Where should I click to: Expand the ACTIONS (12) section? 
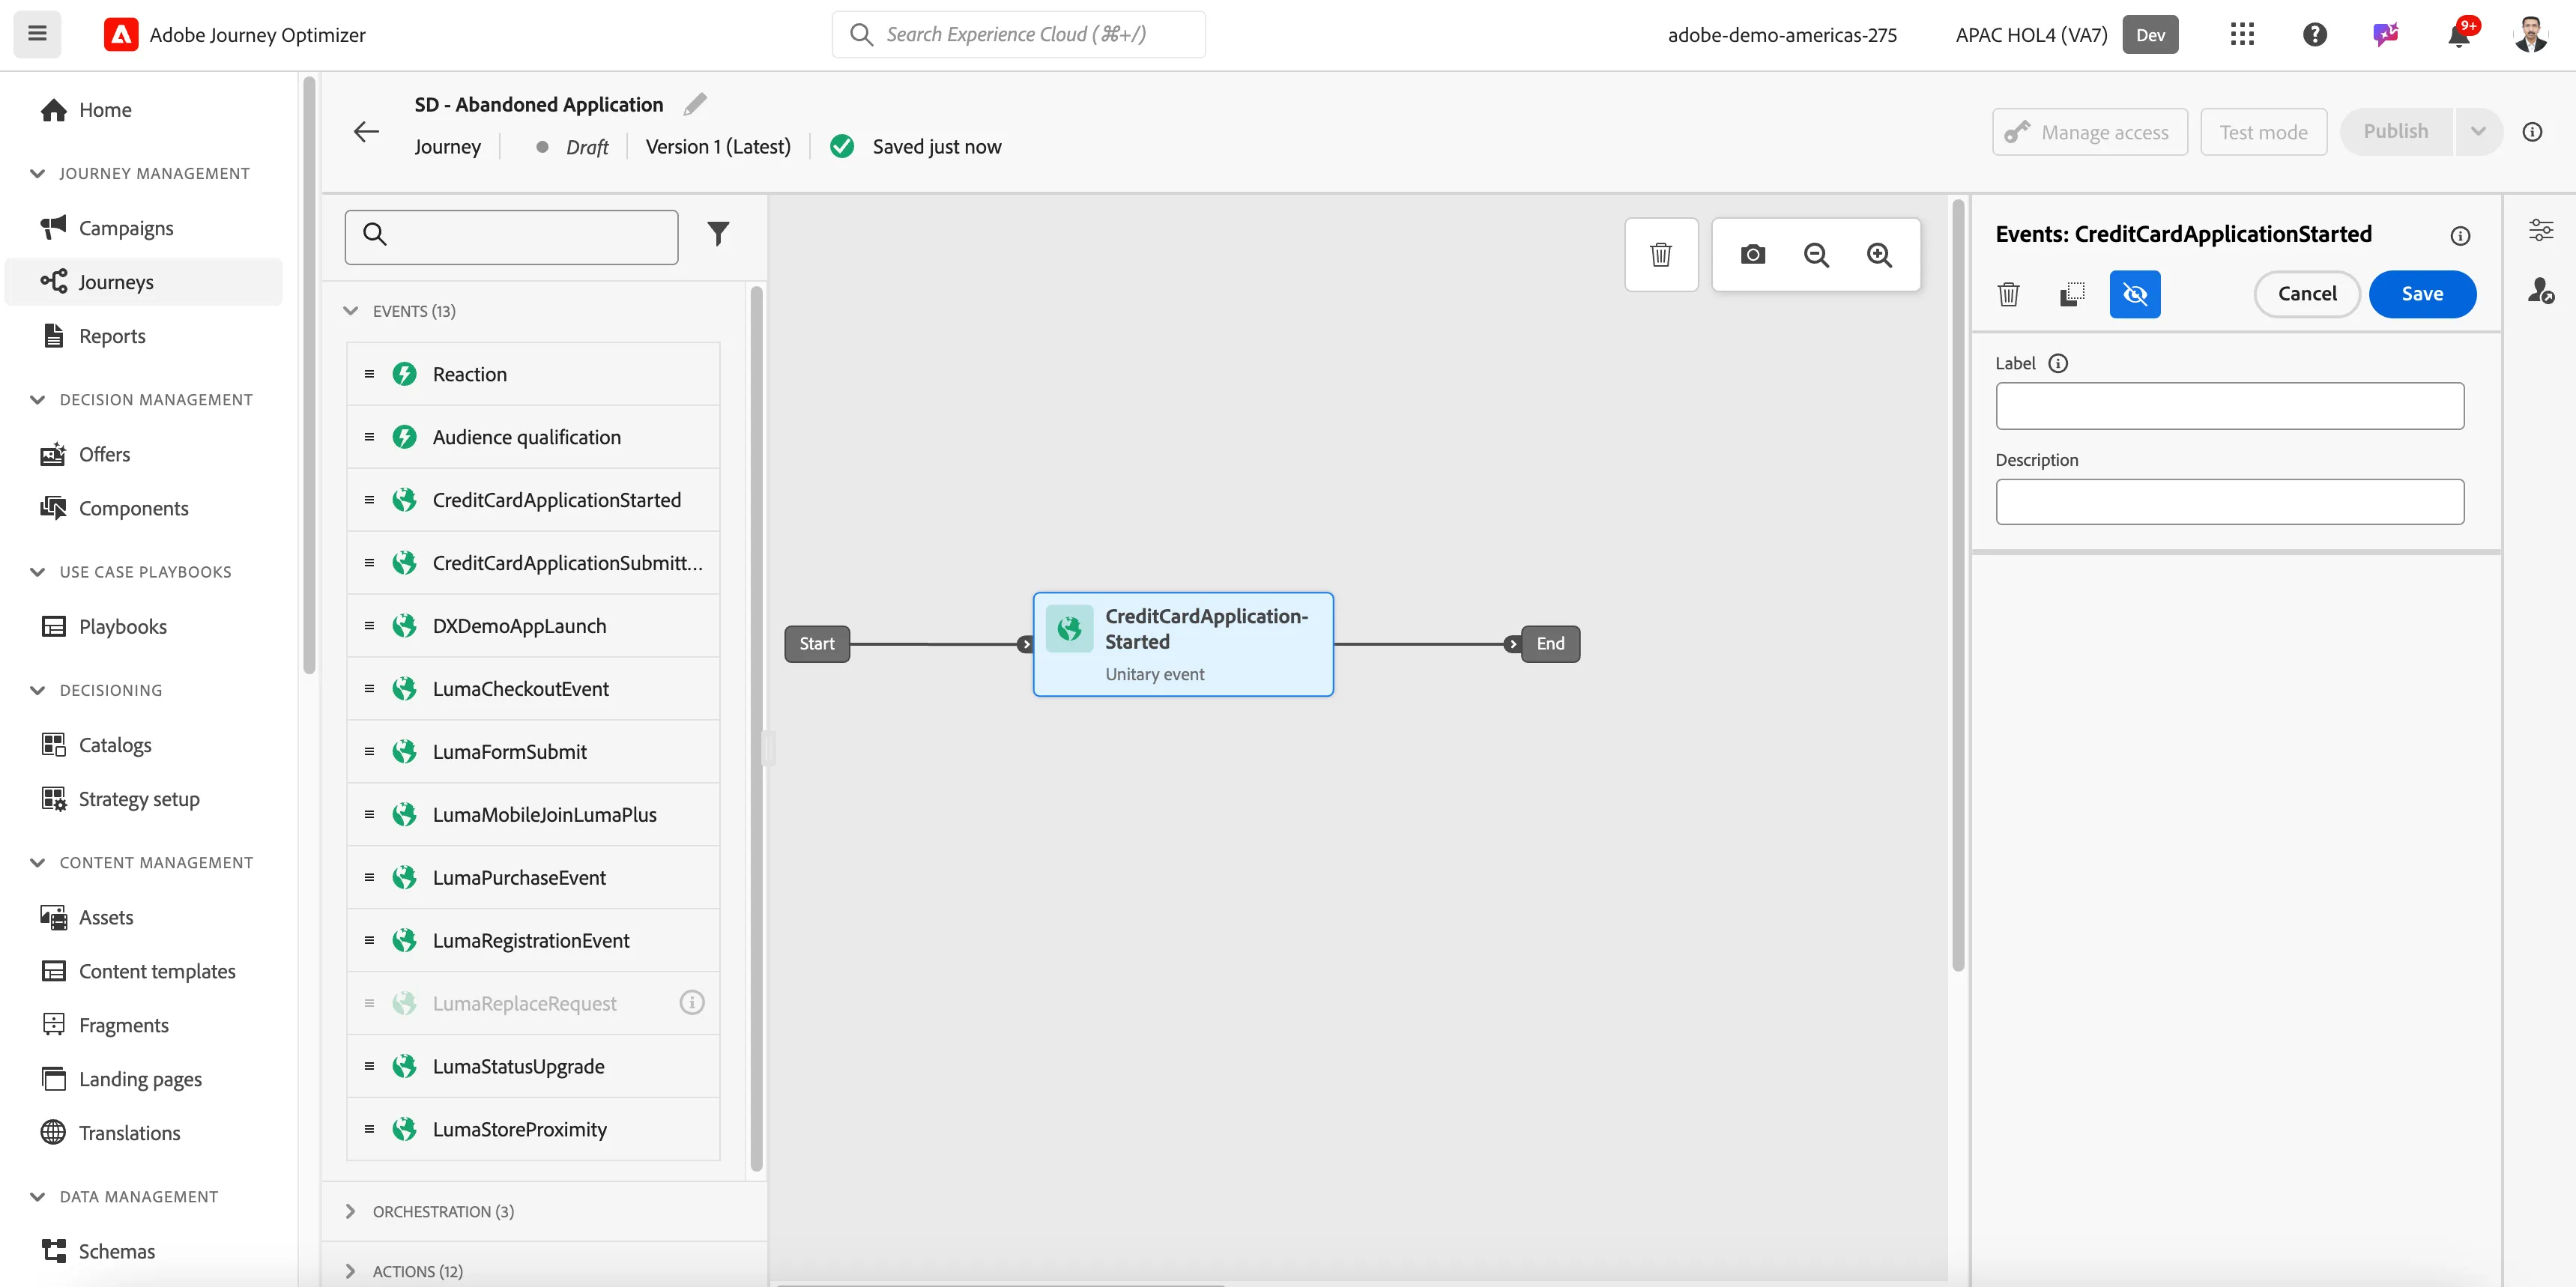click(x=350, y=1271)
